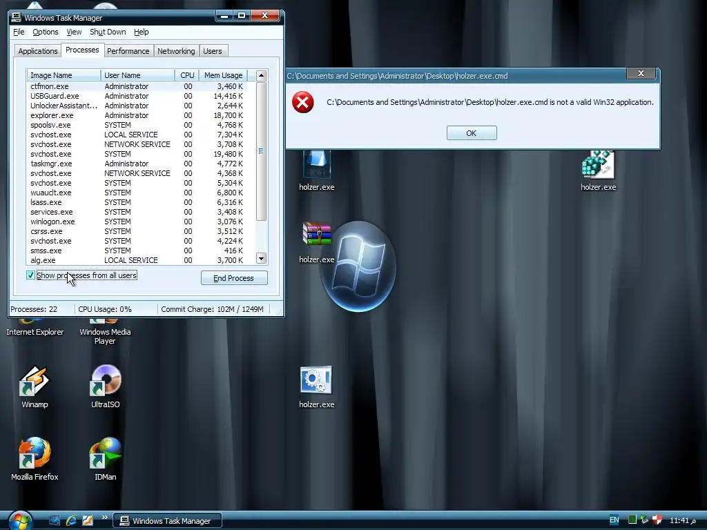Viewport: 707px width, 530px height.
Task: Click the red security shield tray icon
Action: (657, 520)
